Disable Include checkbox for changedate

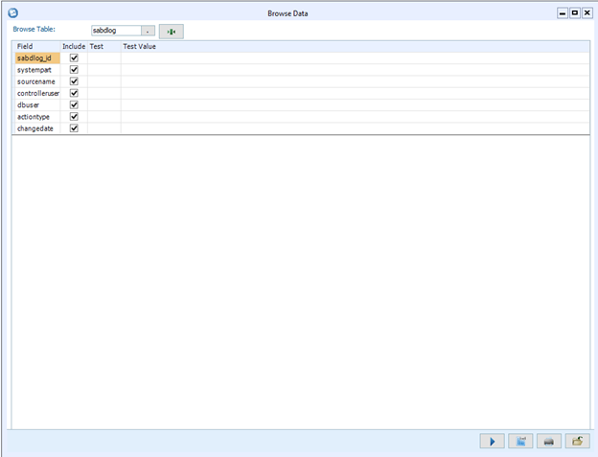[74, 128]
